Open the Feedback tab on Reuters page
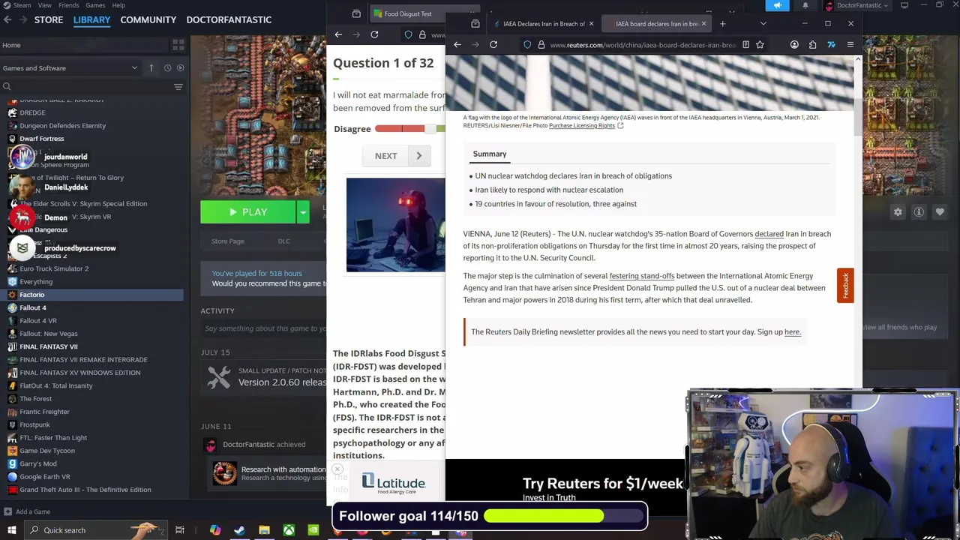Image resolution: width=960 pixels, height=540 pixels. tap(845, 286)
